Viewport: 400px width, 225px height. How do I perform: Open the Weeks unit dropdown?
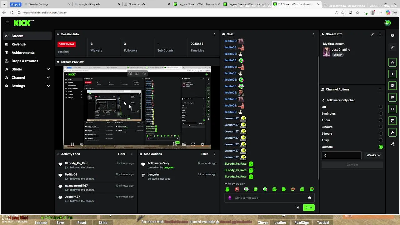pyautogui.click(x=373, y=155)
